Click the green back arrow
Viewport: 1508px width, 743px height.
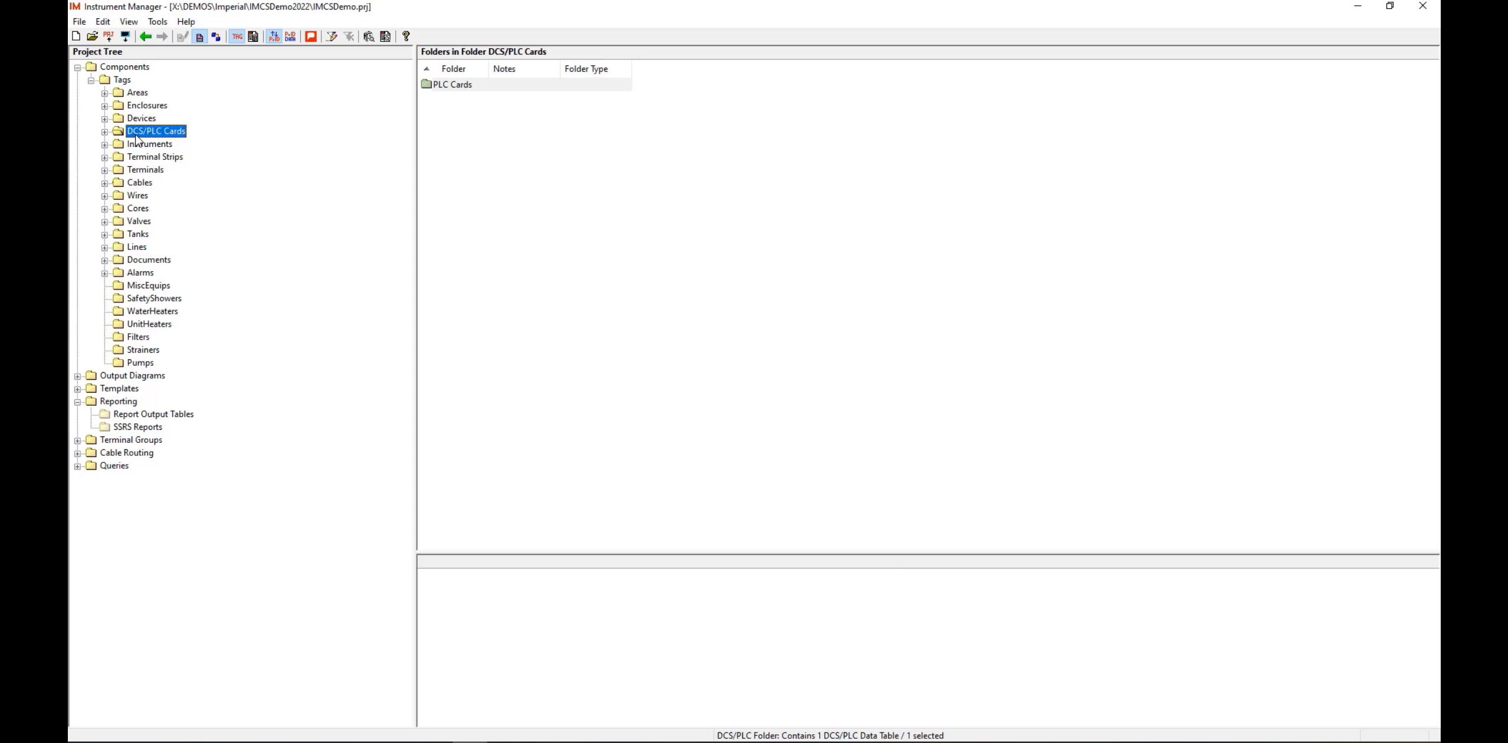click(145, 37)
